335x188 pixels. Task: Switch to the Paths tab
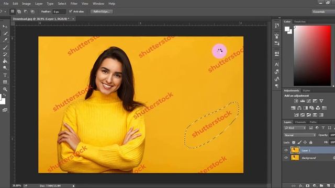[x=313, y=122]
